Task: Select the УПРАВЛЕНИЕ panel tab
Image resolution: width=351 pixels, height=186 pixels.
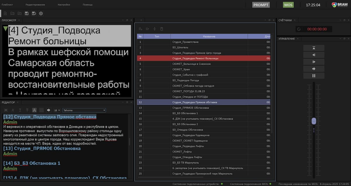Action: pos(287,39)
